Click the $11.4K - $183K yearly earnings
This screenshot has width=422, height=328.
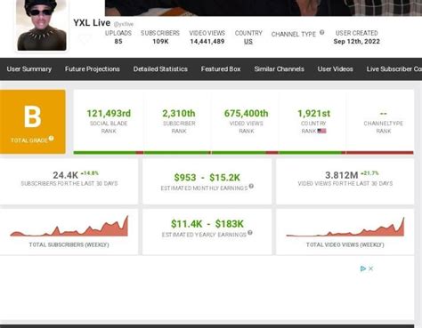click(x=207, y=224)
